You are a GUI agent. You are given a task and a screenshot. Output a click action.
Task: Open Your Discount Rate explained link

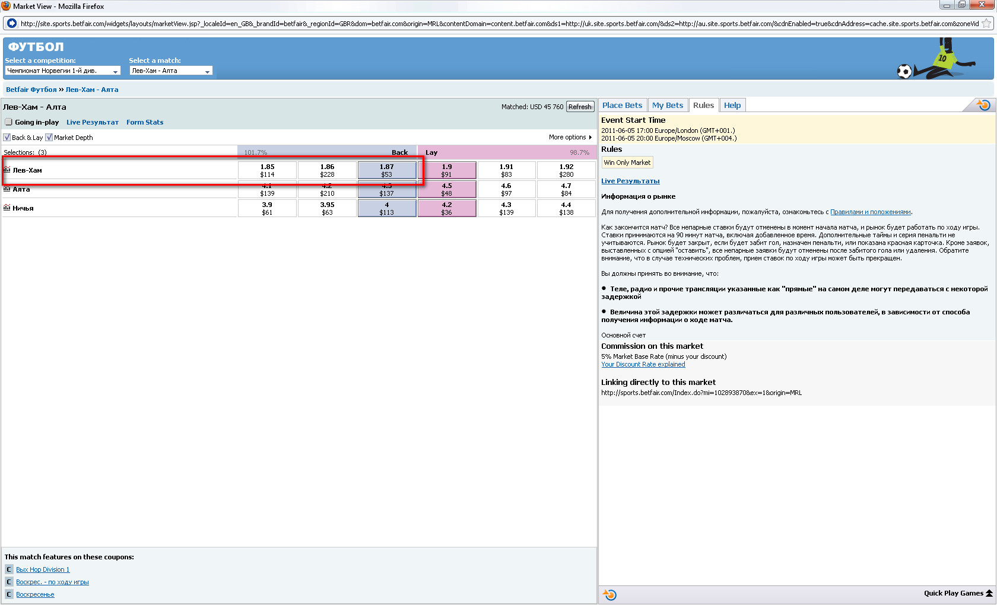[643, 364]
